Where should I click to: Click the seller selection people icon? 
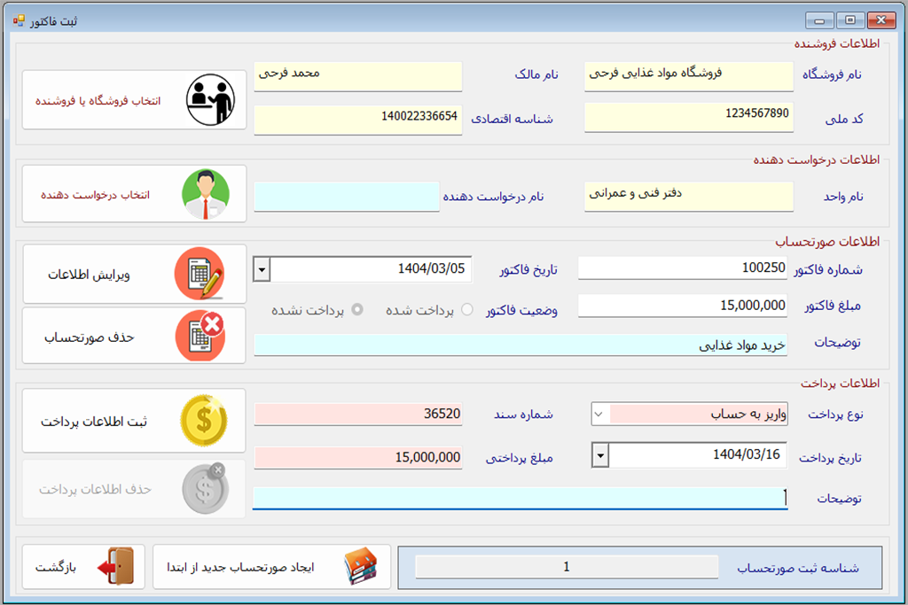pyautogui.click(x=209, y=98)
